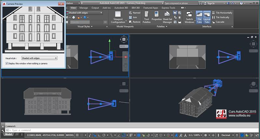The image size is (260, 139).
Task: Open Shaded with edges ribbon dropdown
Action: tap(84, 13)
